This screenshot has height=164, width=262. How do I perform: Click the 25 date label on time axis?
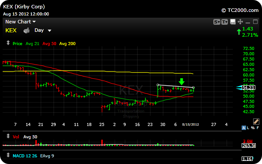click(x=102, y=125)
